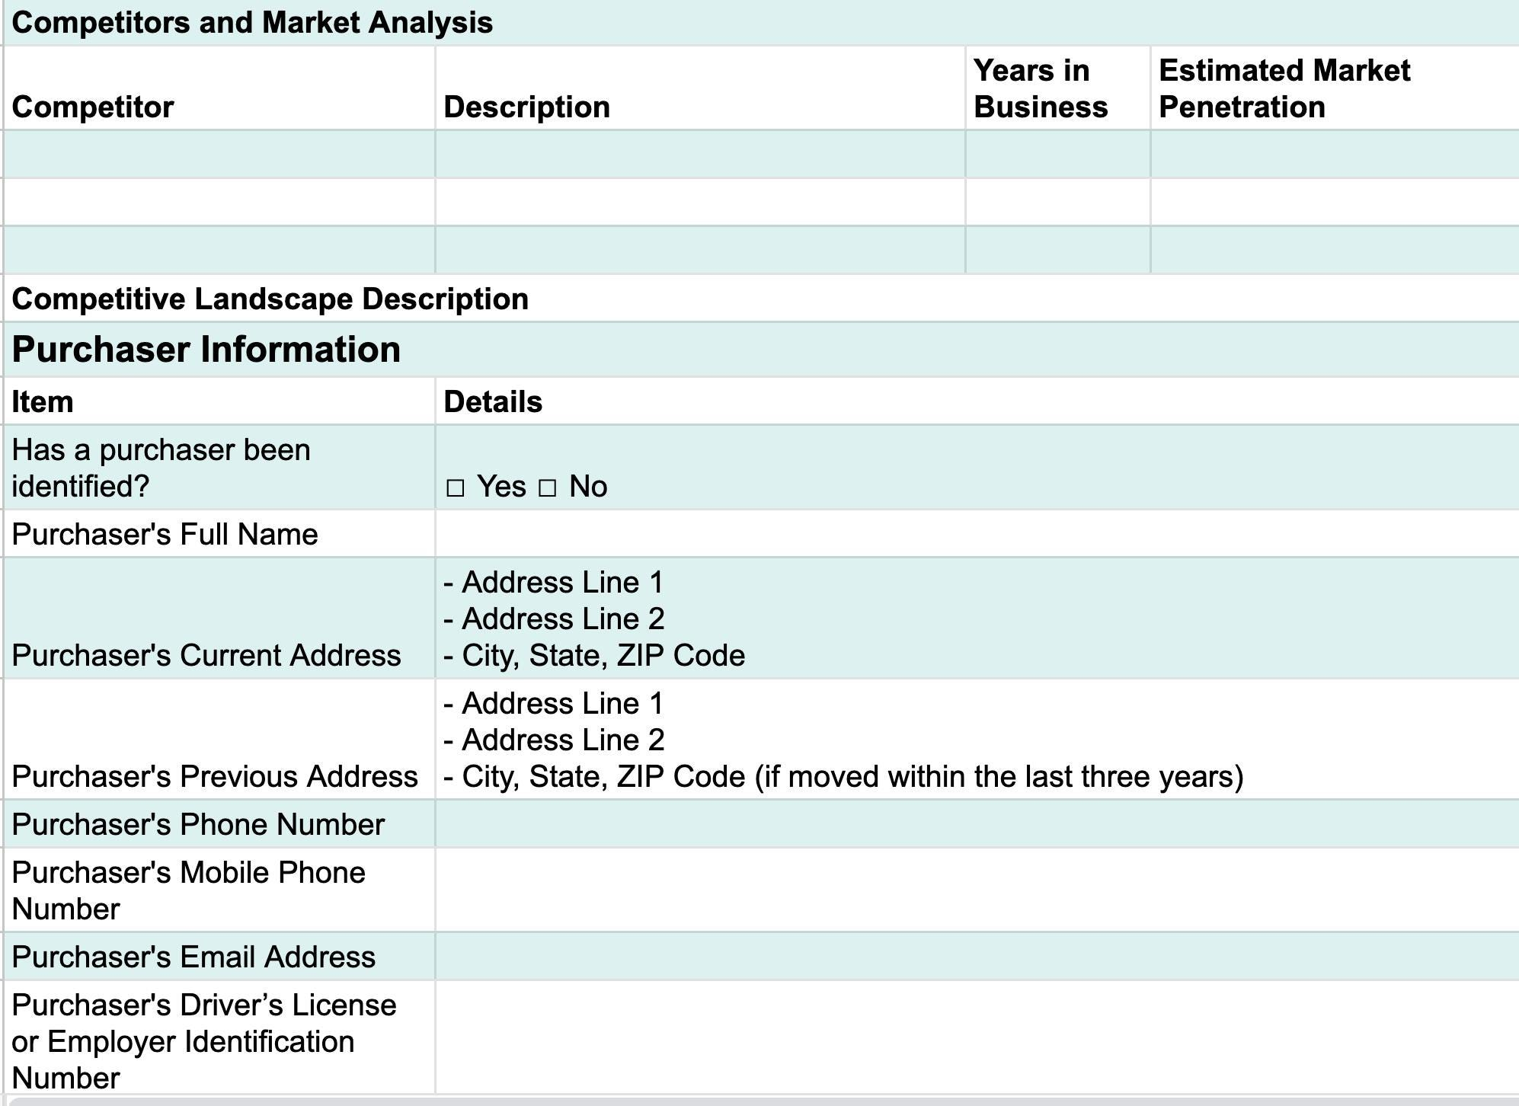The width and height of the screenshot is (1519, 1106).
Task: Click first empty Years in Business cell
Action: pos(1057,155)
